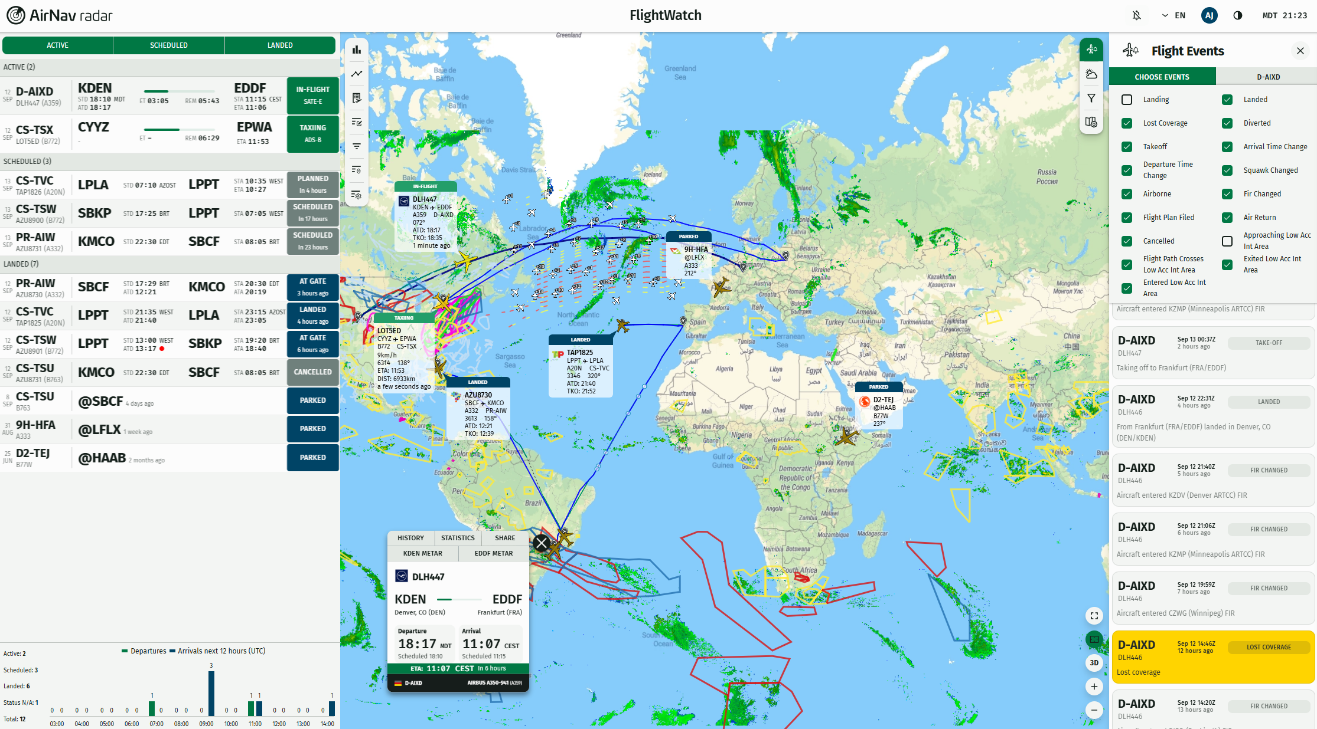Click DLH447 popup route progress bar

click(459, 599)
